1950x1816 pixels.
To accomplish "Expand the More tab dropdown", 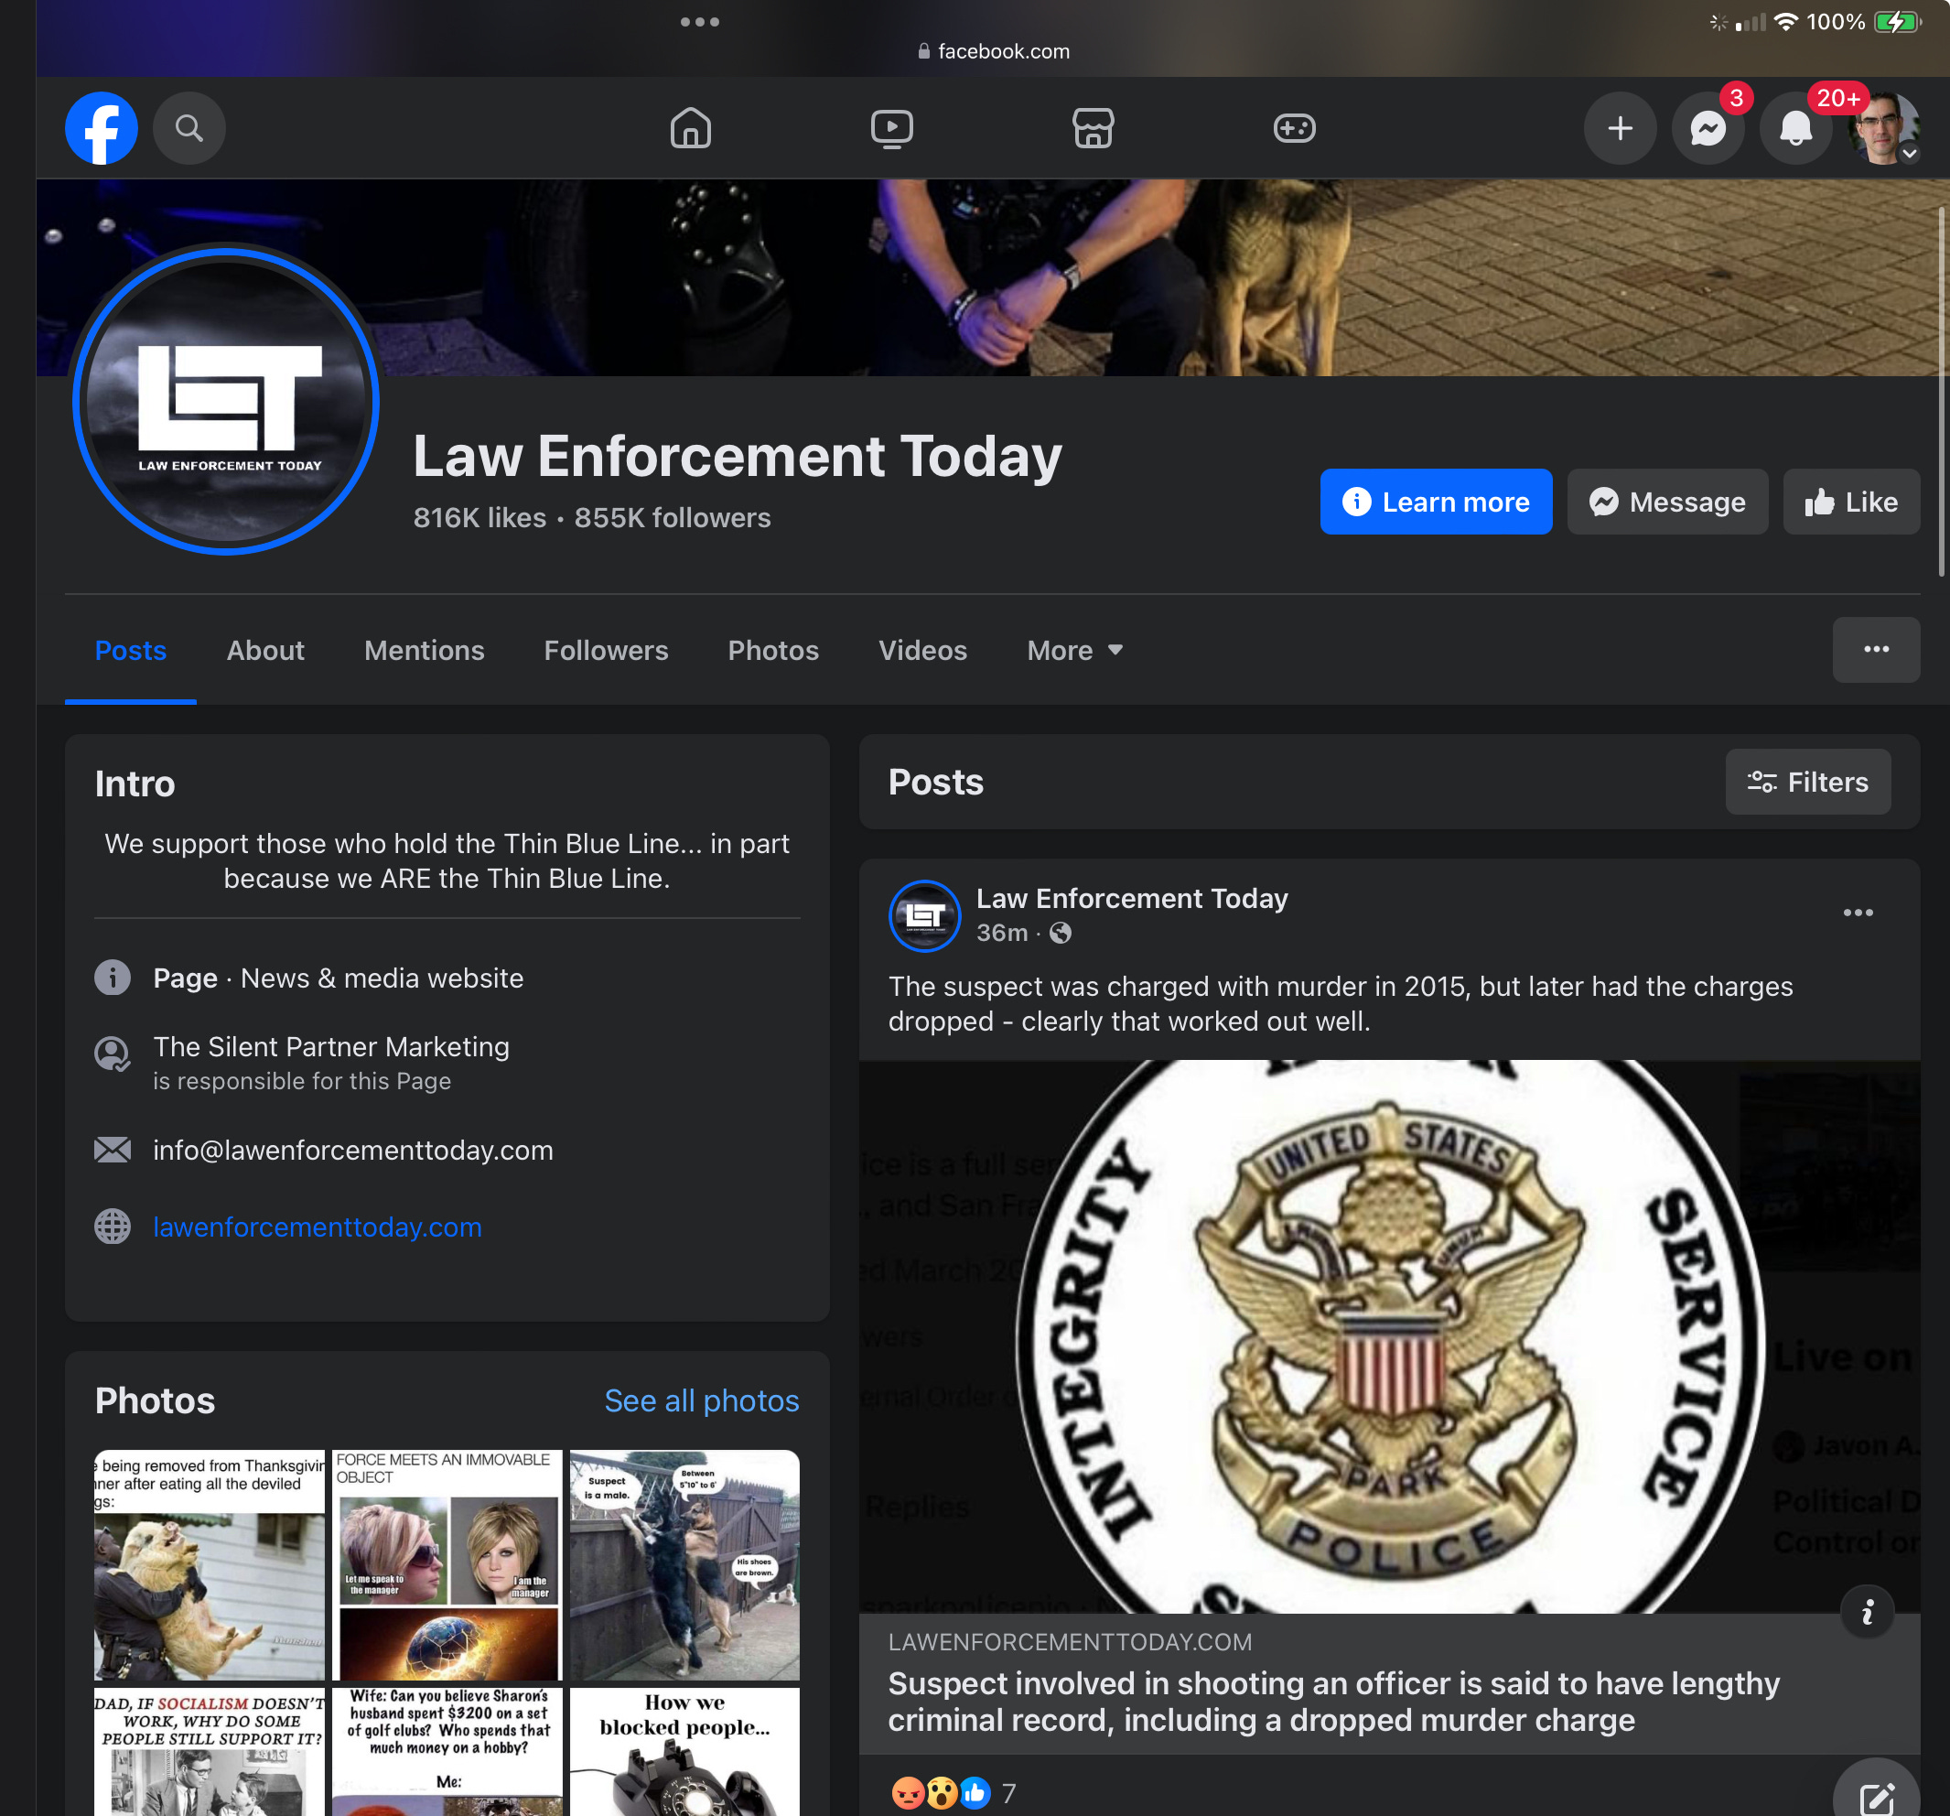I will [x=1074, y=651].
